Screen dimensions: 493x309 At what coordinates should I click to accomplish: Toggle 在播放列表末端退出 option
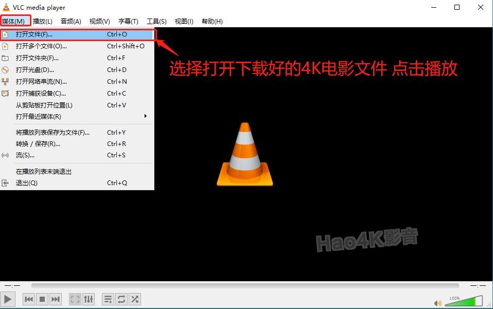[77, 171]
